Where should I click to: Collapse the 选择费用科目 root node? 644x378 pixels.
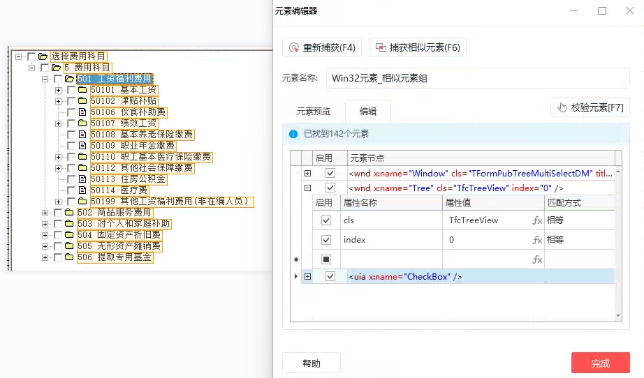18,56
